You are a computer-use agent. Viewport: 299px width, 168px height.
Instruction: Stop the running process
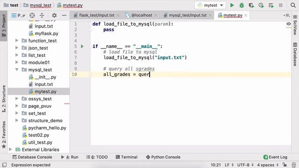pos(280,5)
